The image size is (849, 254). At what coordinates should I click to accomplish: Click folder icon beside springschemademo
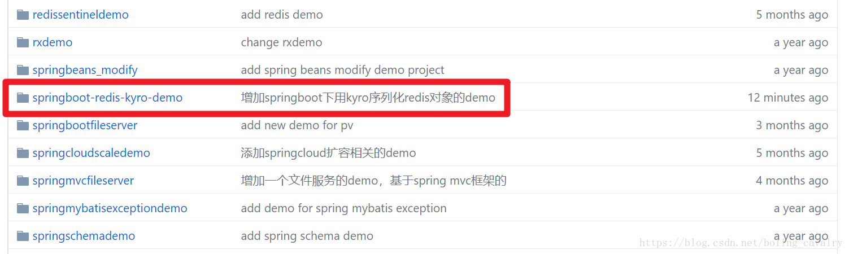coord(23,236)
